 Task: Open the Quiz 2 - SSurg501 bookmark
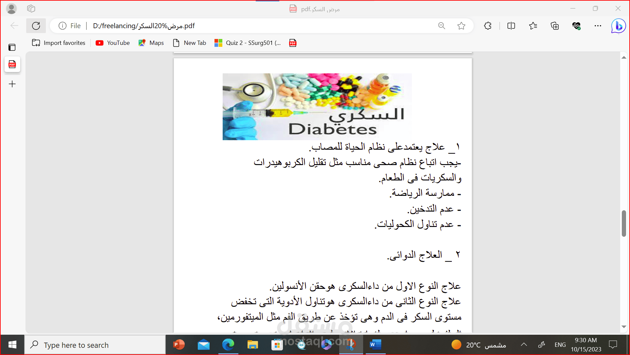tap(248, 43)
